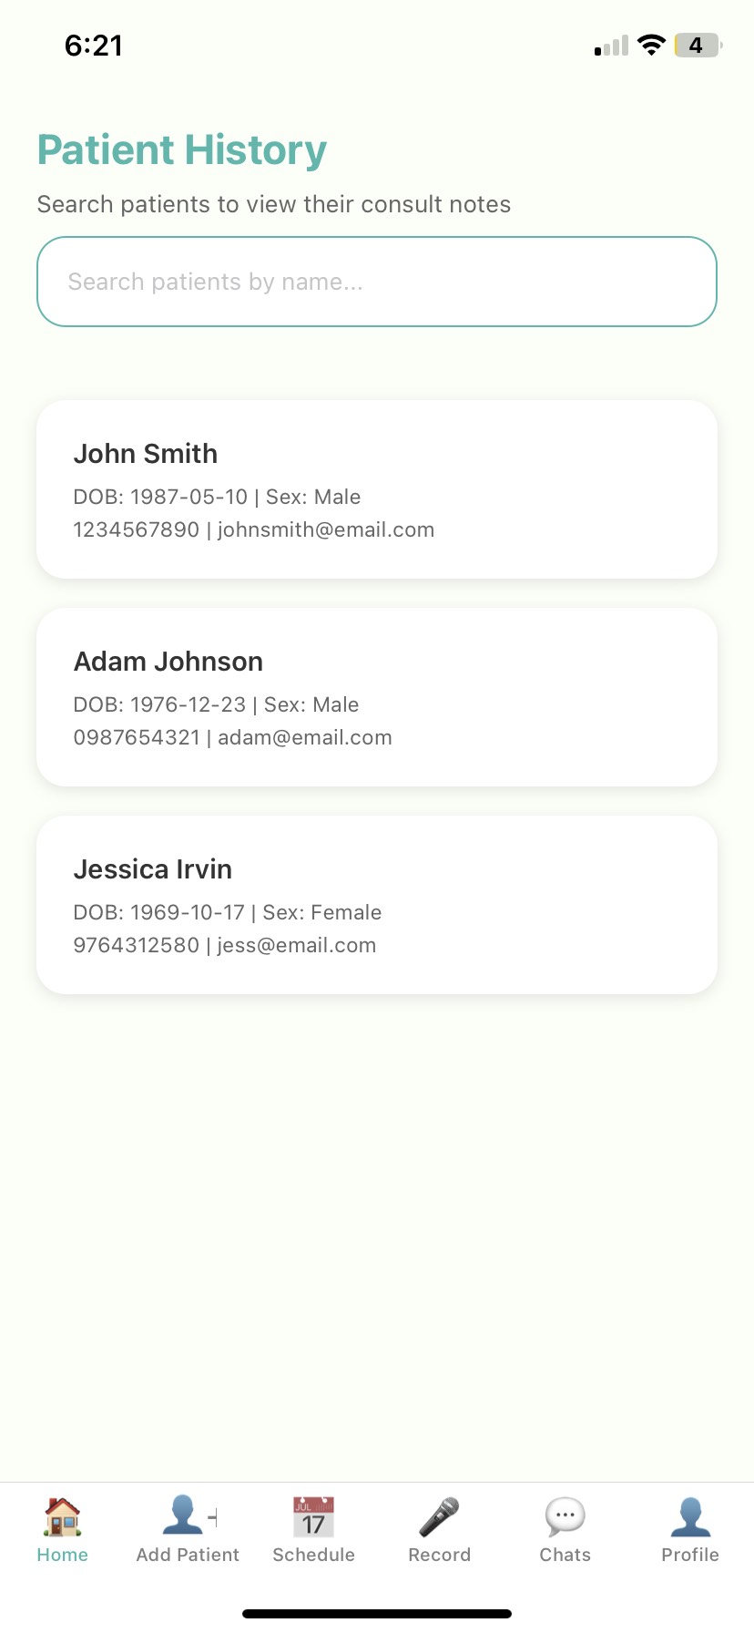Screen dimensions: 754x1633
Task: Tap the Record microphone icon
Action: (x=439, y=1517)
